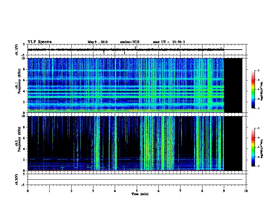Click the "6" kHz tick of ch.2 spectrogram
This screenshot has width=277, height=214.
(x=24, y=138)
